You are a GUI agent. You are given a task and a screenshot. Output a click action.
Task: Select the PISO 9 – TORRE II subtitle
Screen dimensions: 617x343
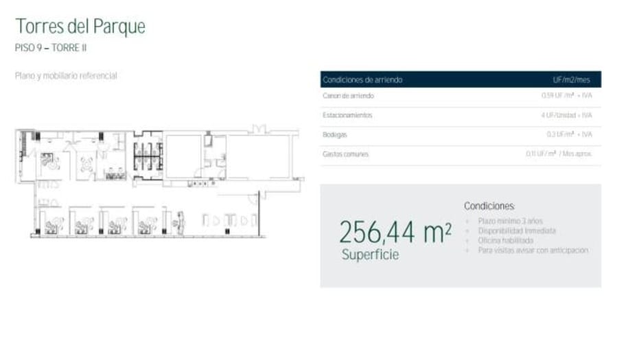[51, 48]
